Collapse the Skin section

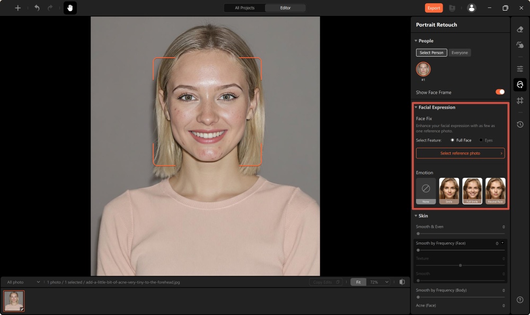[416, 215]
